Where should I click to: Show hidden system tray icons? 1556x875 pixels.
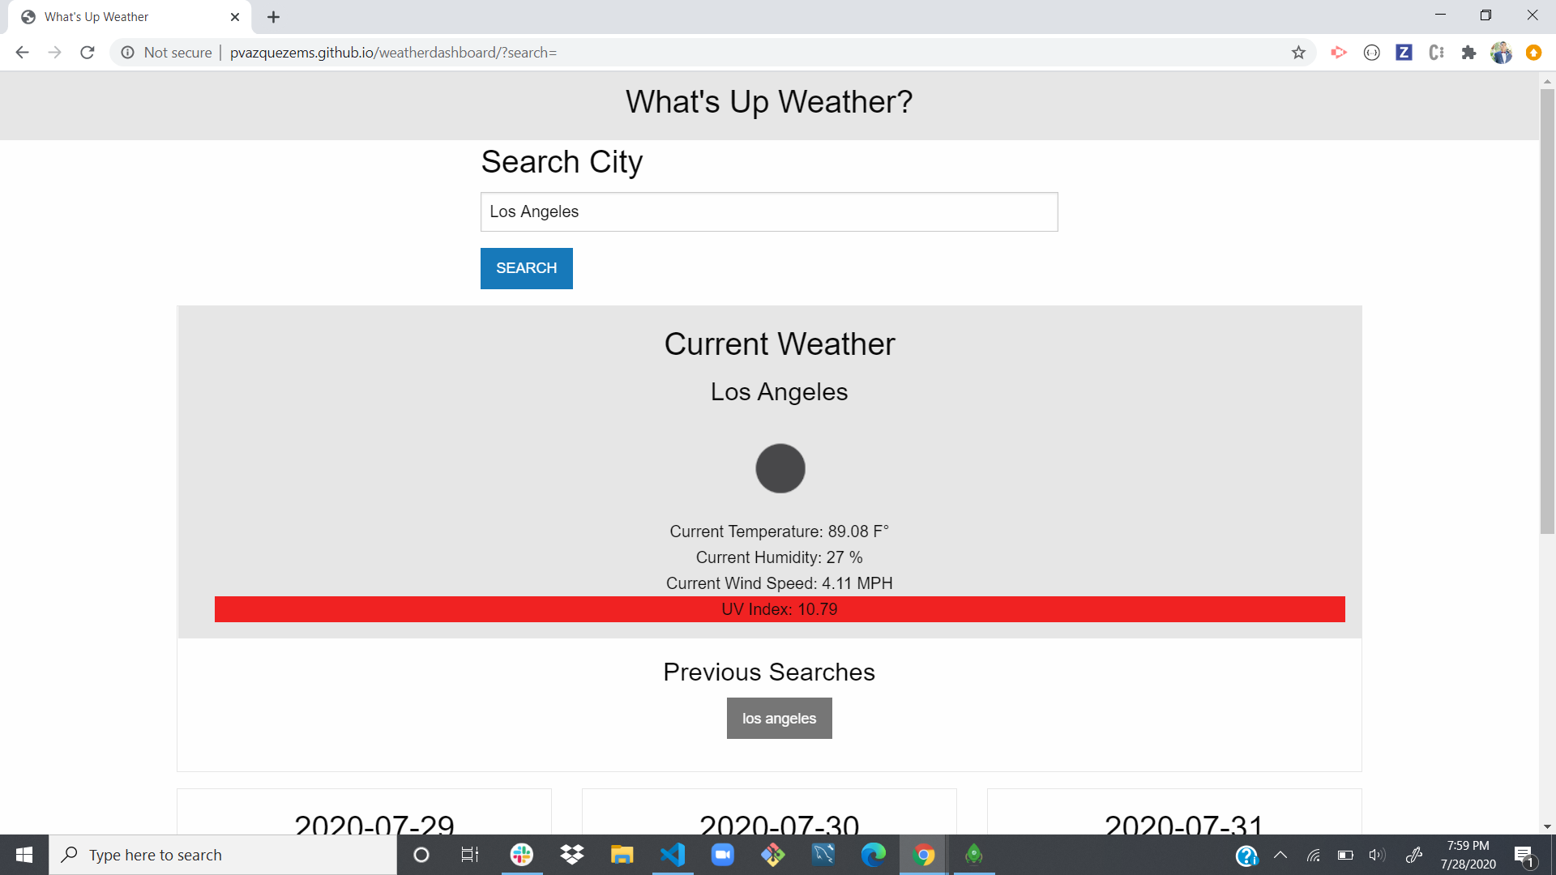1280,855
